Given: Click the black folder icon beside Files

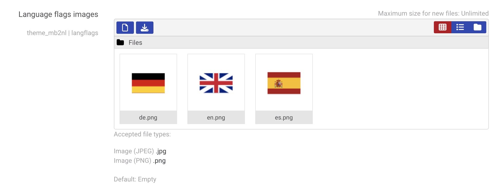Looking at the screenshot, I should (x=120, y=42).
